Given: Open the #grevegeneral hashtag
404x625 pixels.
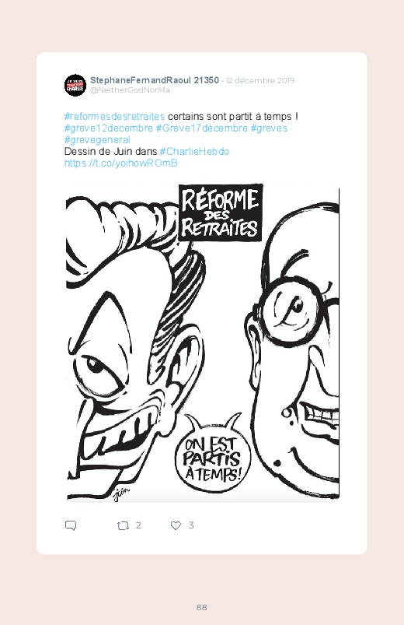Looking at the screenshot, I should pos(97,140).
